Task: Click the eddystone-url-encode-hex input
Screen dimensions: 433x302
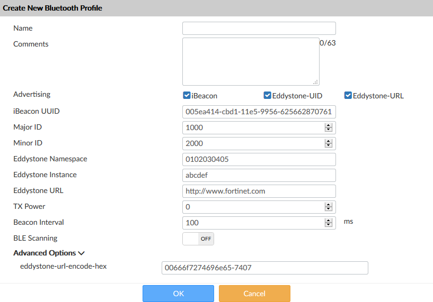Action: pyautogui.click(x=264, y=268)
